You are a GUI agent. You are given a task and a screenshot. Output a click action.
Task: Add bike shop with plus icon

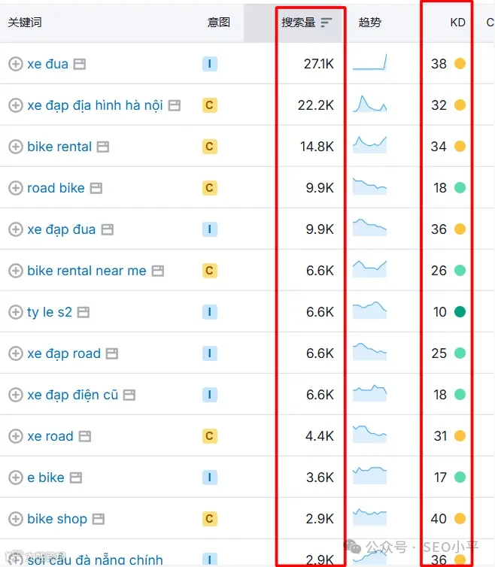pyautogui.click(x=16, y=519)
